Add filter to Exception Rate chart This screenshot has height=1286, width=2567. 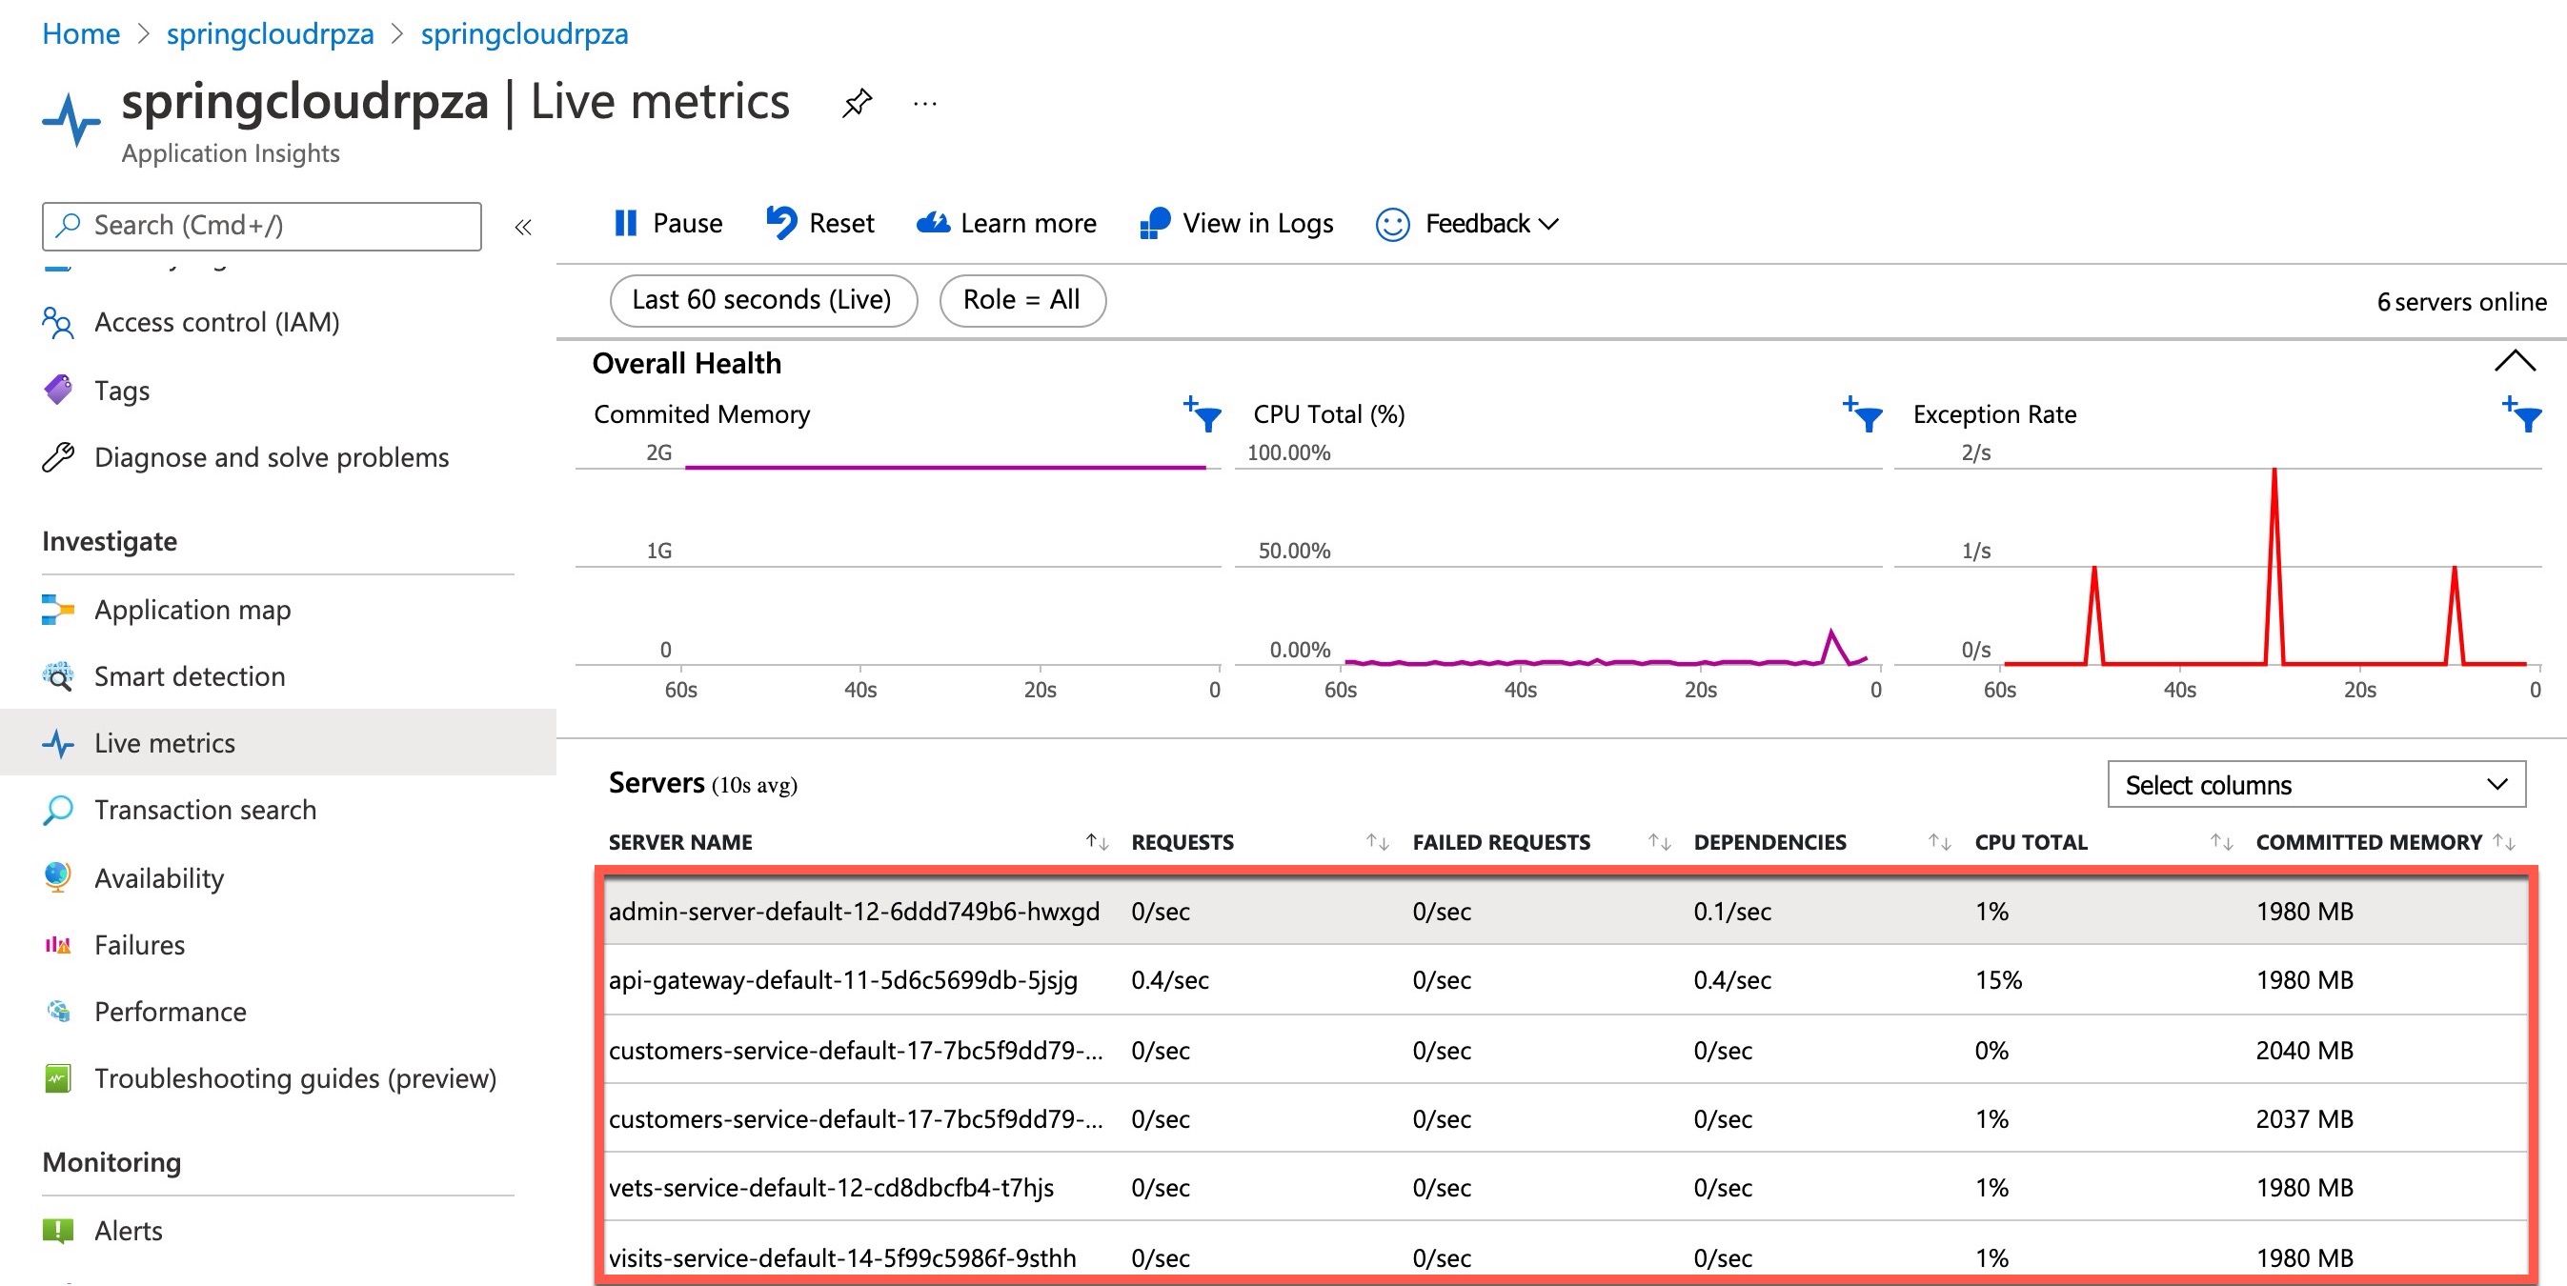(x=2521, y=413)
